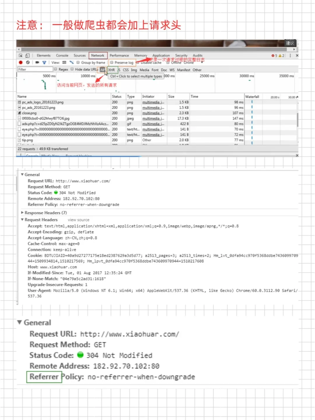
Task: Filter requests by XHR
Action: point(112,70)
